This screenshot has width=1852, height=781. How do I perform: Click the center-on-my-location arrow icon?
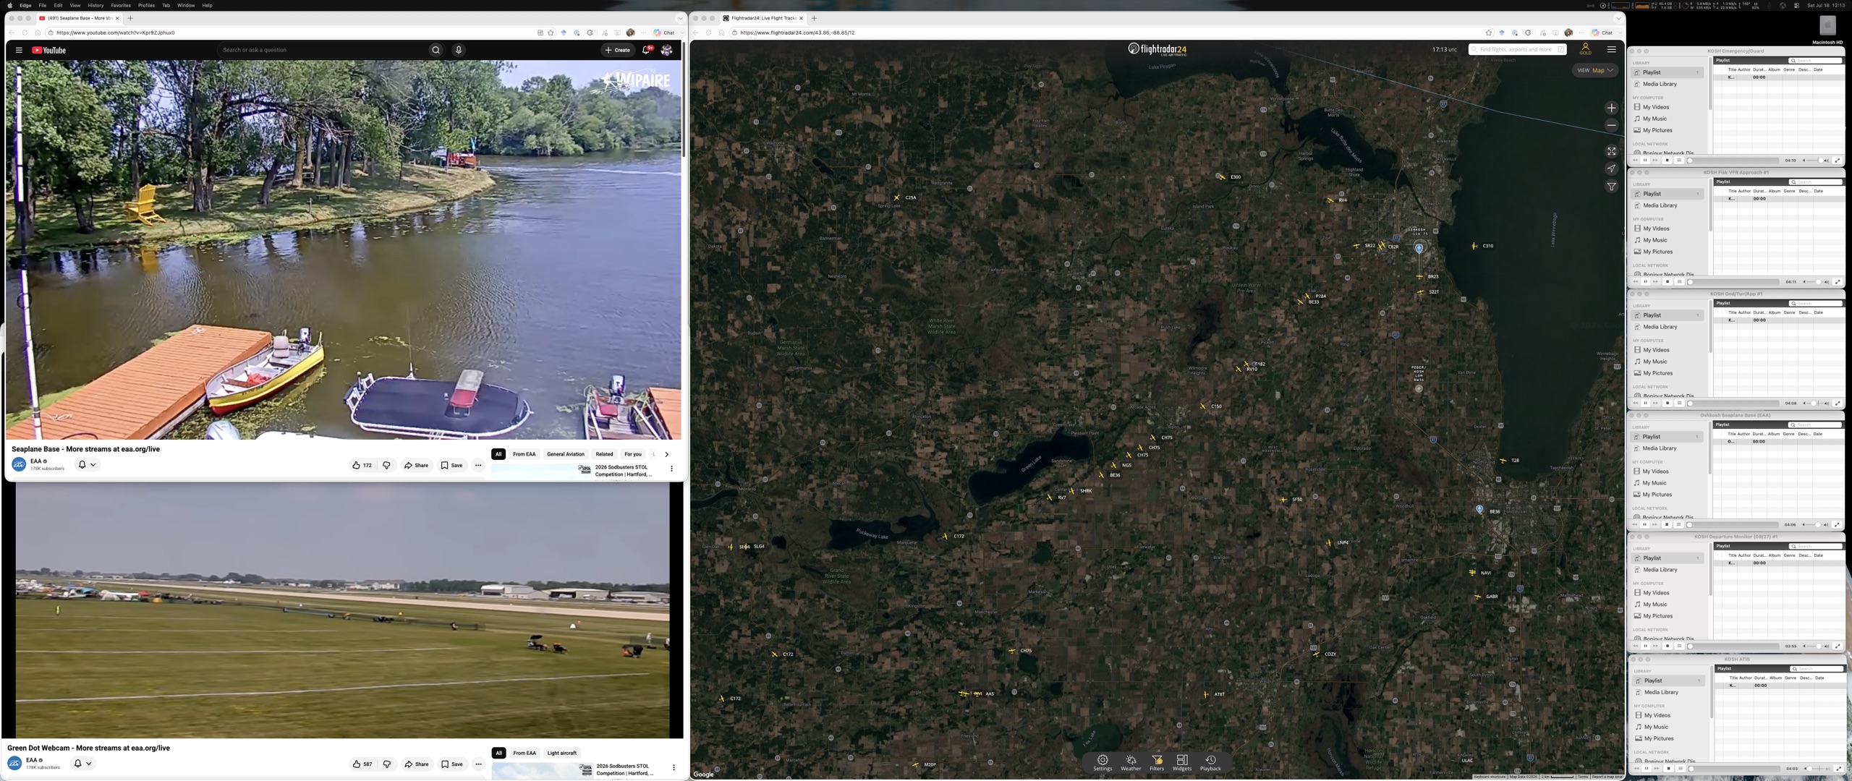coord(1611,168)
